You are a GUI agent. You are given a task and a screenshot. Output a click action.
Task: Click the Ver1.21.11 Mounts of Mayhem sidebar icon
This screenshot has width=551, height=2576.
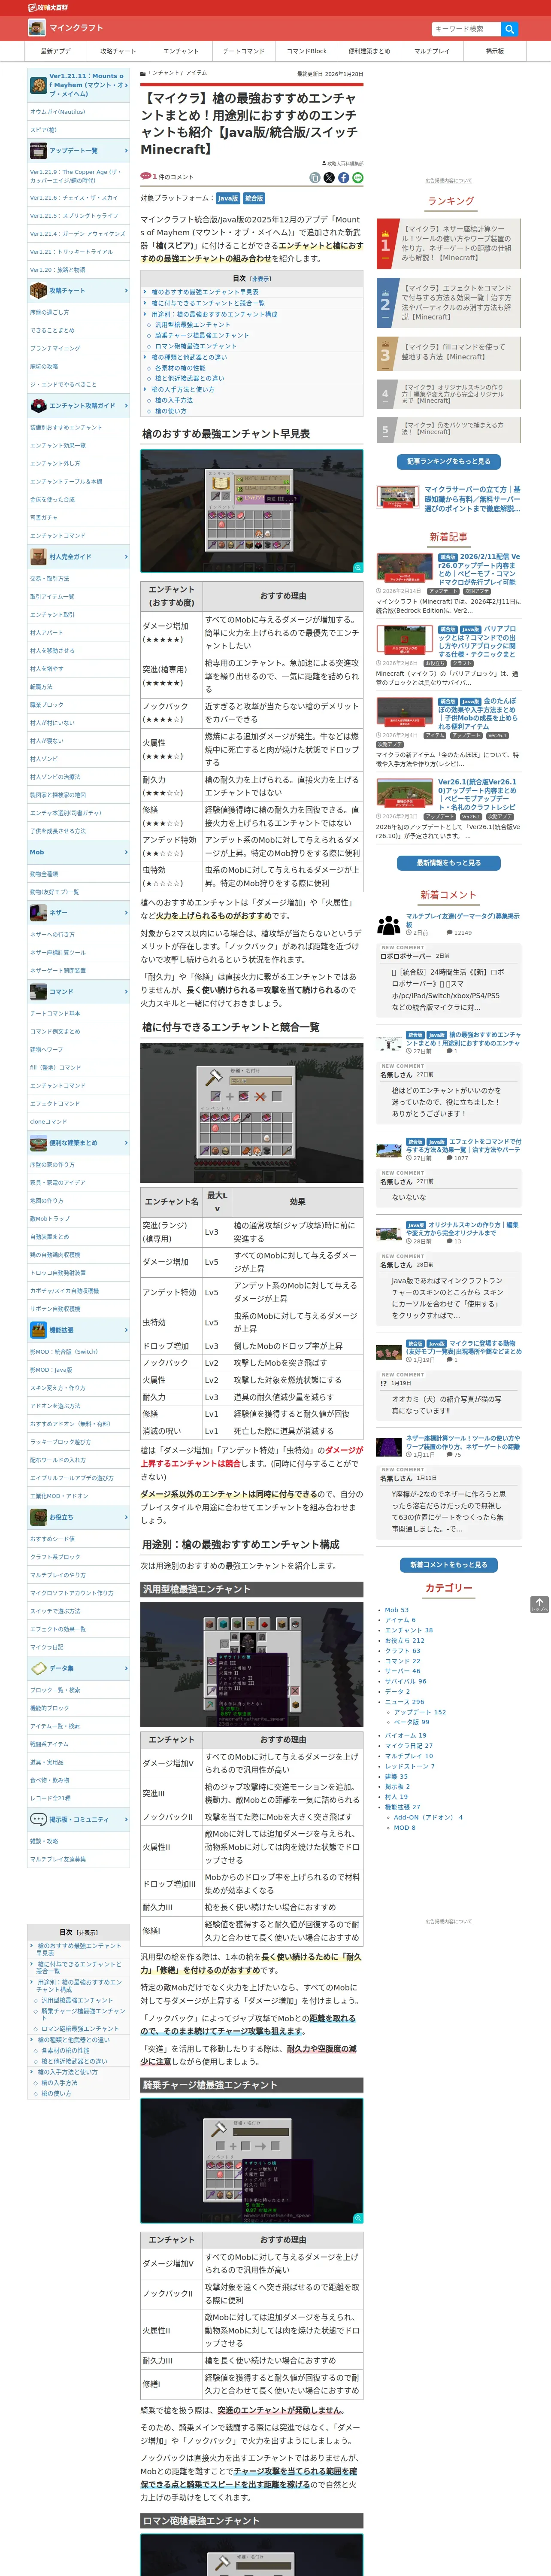38,85
